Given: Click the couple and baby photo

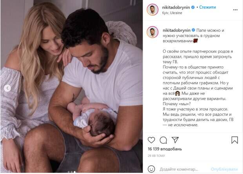Looking at the screenshot, I should click(71, 86).
